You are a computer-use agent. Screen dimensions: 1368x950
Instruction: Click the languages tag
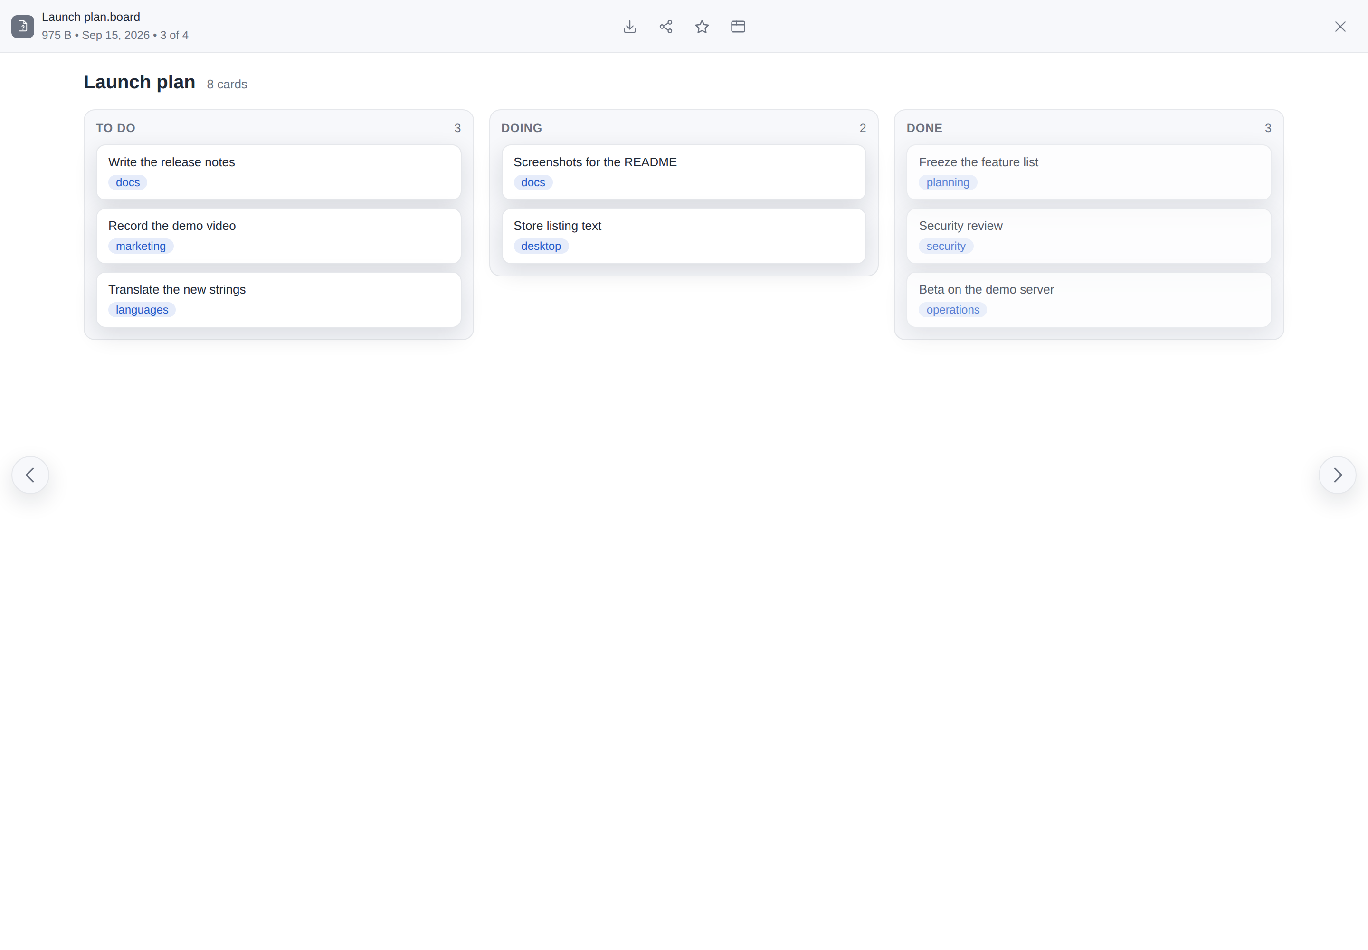point(142,310)
